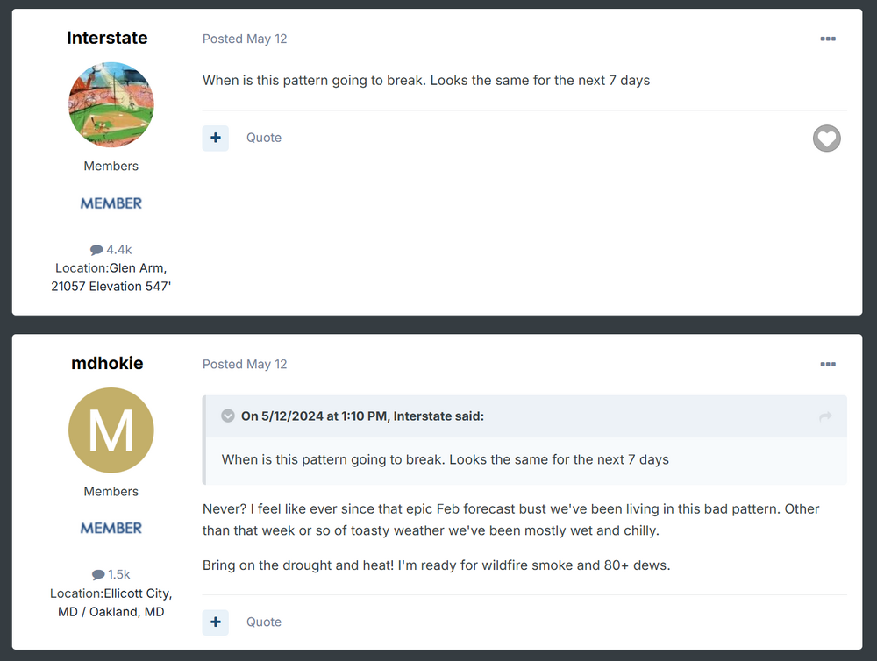This screenshot has width=877, height=661.
Task: Click the plus multiquote button on Interstate's post
Action: (x=216, y=139)
